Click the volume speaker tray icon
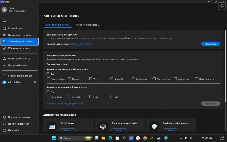Screen dimensions: 227x142 click(207, 139)
